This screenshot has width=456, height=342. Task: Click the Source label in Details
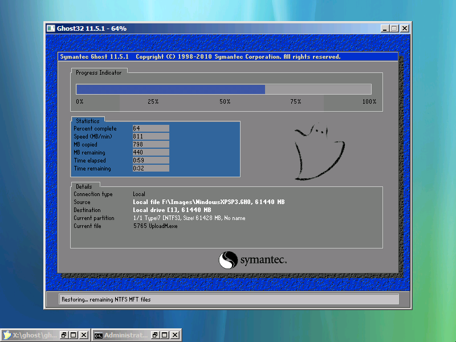[x=82, y=202]
